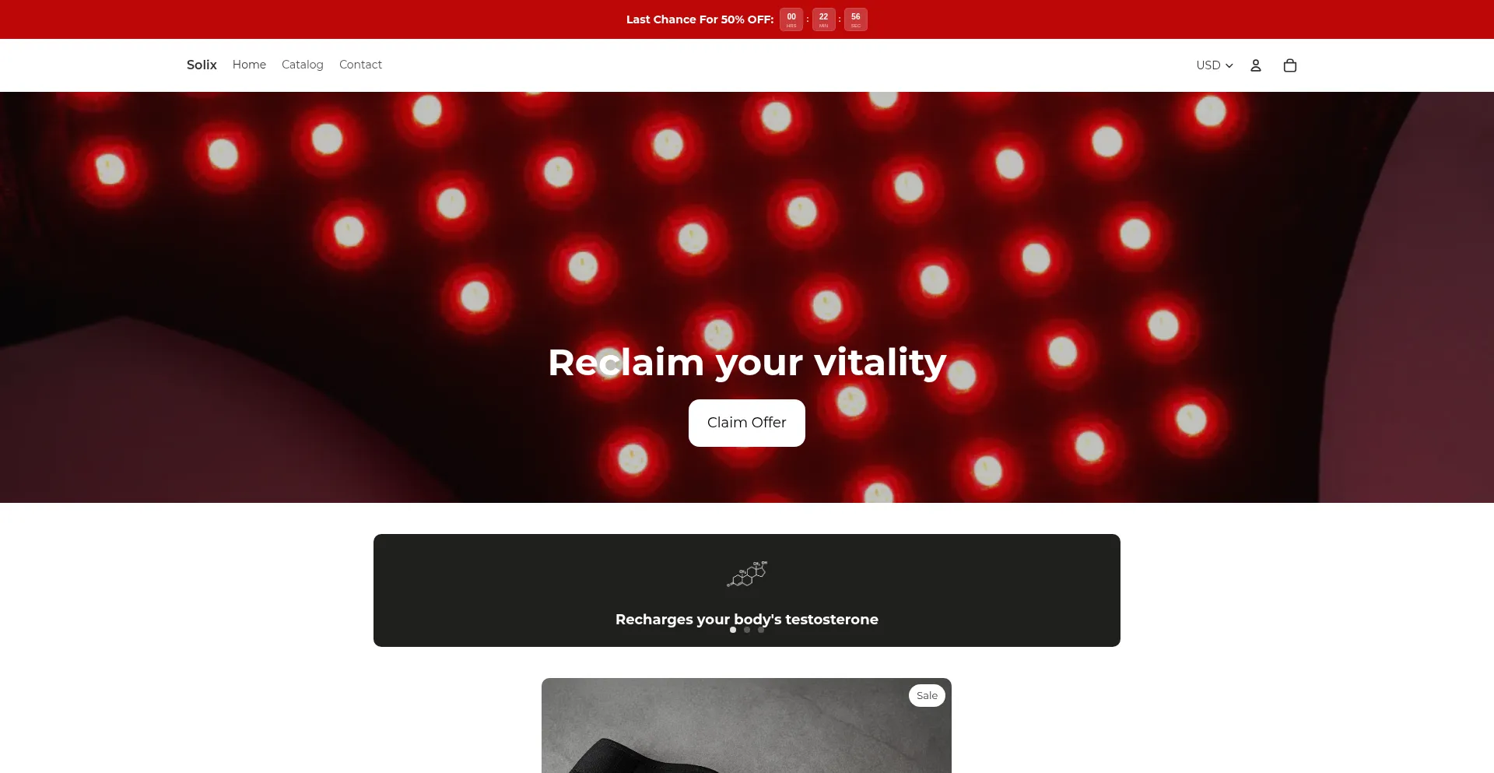Open the shopping bag cart icon
This screenshot has width=1494, height=773.
tap(1289, 65)
